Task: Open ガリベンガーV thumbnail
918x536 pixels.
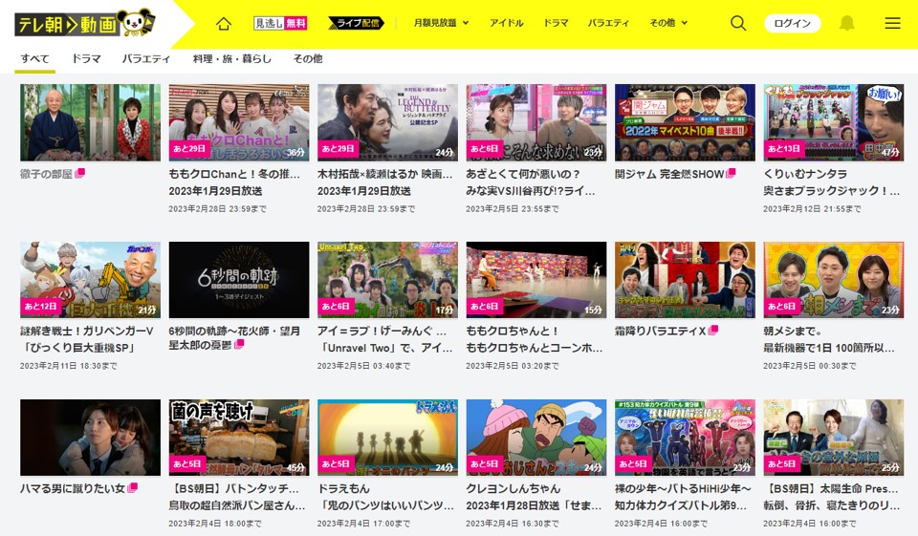Action: click(x=90, y=280)
